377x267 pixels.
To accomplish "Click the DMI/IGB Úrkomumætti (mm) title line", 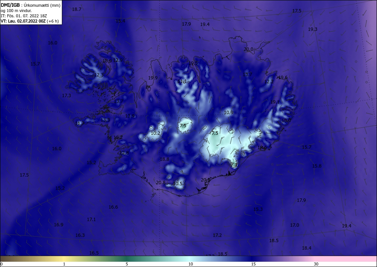I will point(31,5).
